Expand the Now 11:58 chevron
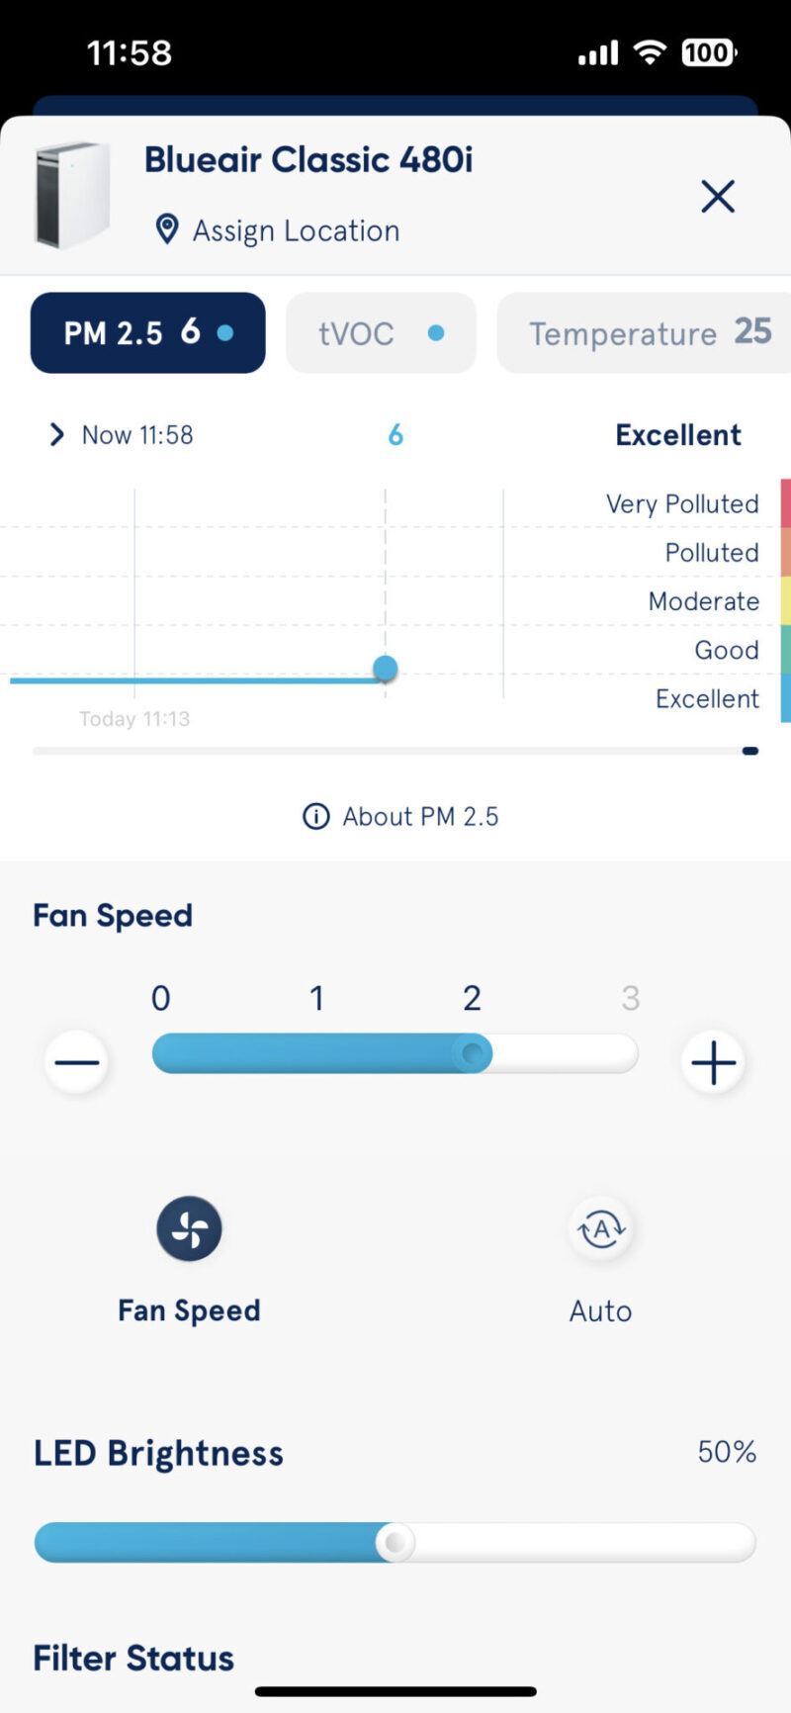The height and width of the screenshot is (1713, 791). [56, 435]
